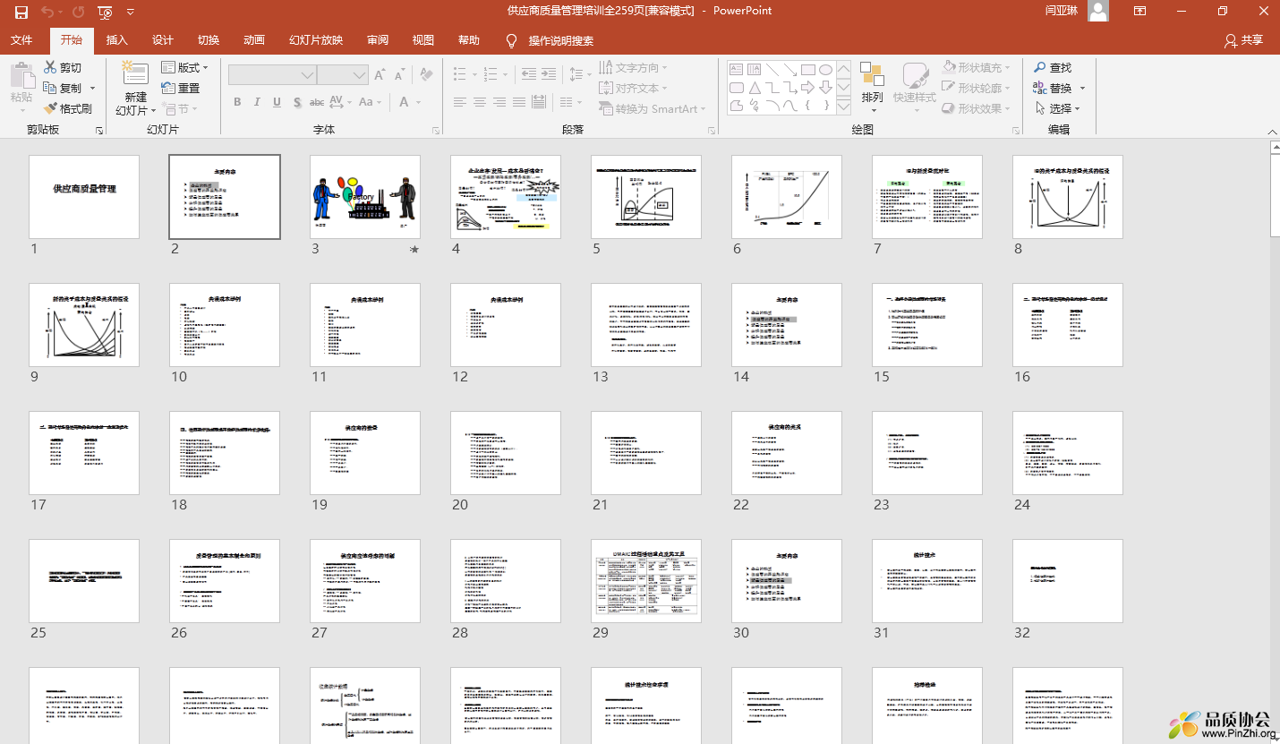Select the oval shape in shapes gallery
Image resolution: width=1280 pixels, height=744 pixels.
click(x=826, y=69)
